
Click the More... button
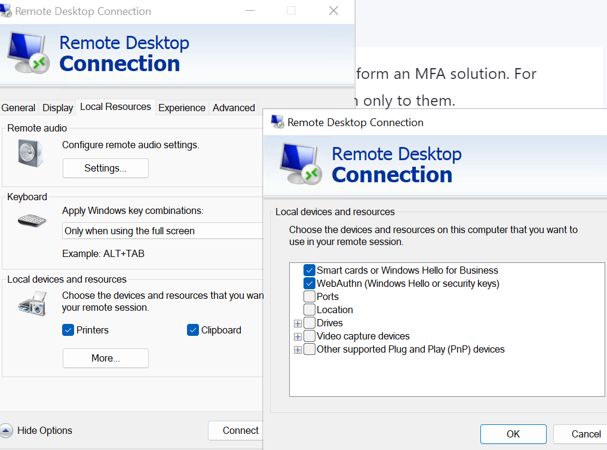[106, 358]
